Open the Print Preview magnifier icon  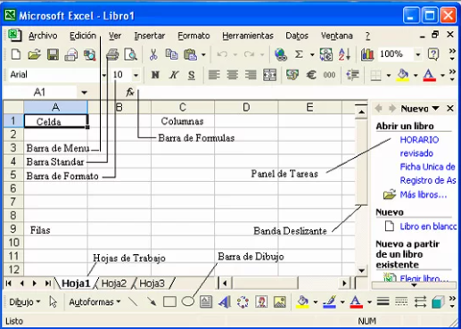130,54
